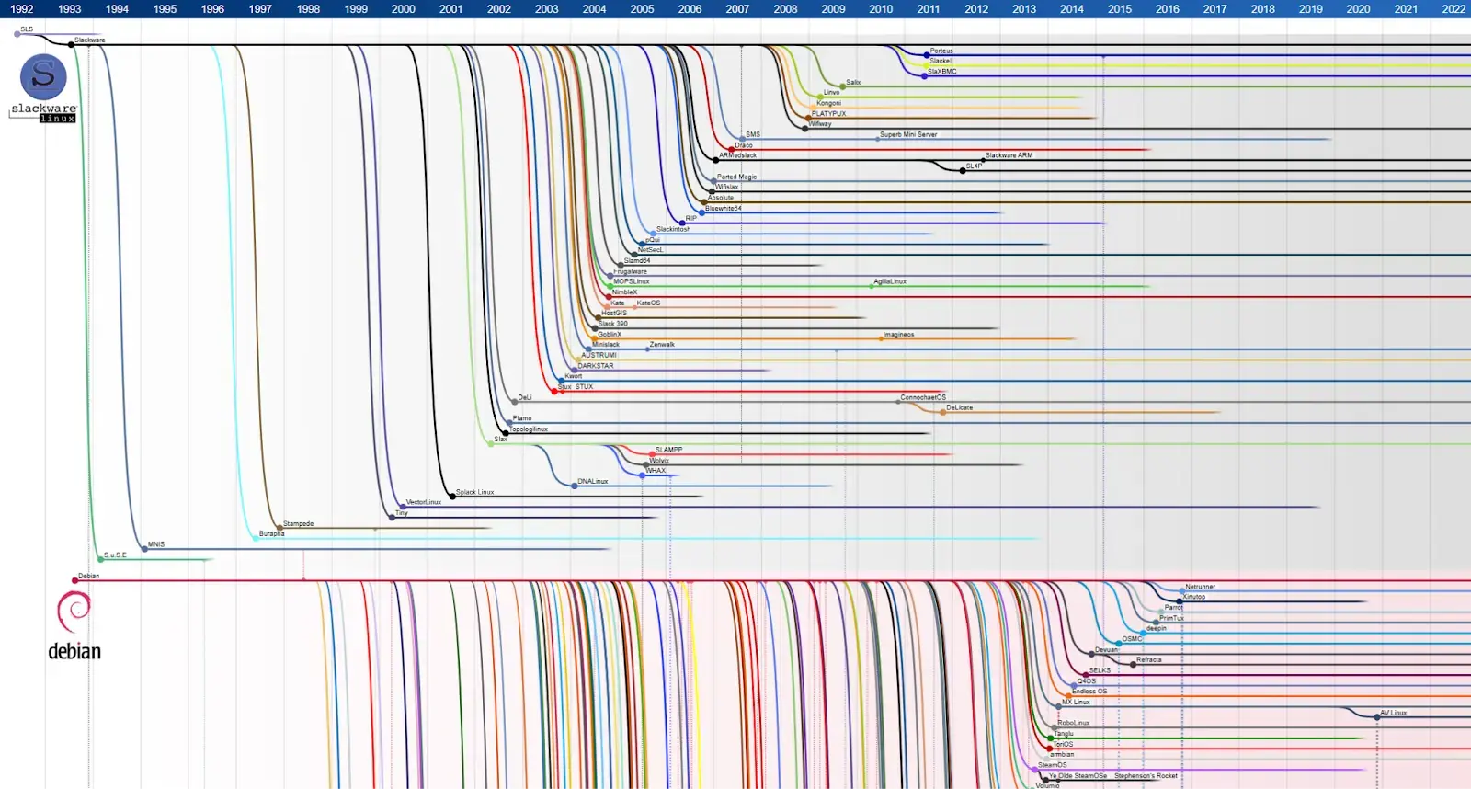Select the 2022 year marker
Image resolution: width=1471 pixels, height=789 pixels.
[1454, 9]
